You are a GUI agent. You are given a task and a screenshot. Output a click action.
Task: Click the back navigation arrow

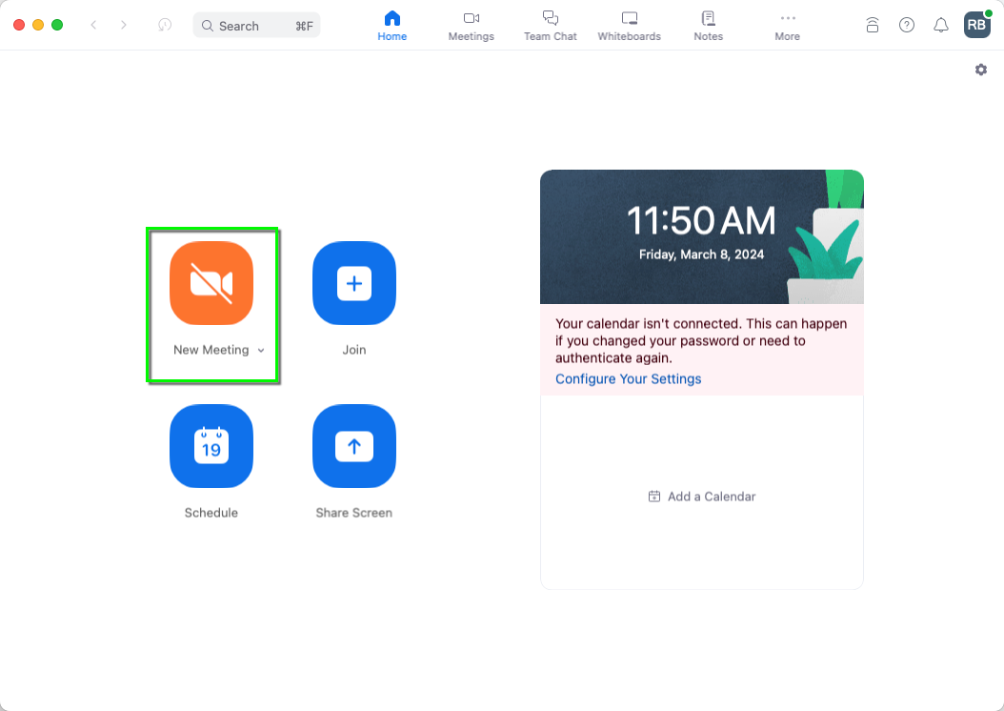93,25
